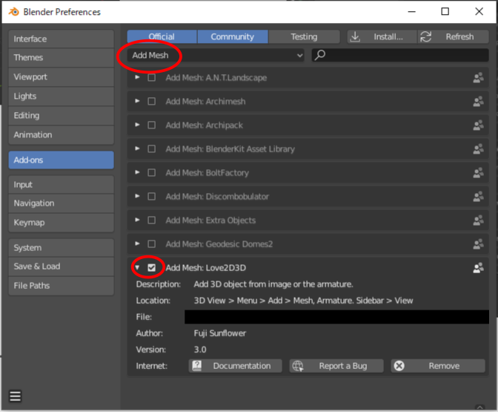Click the community icon on Love2D3D row
The width and height of the screenshot is (498, 412).
pyautogui.click(x=478, y=268)
